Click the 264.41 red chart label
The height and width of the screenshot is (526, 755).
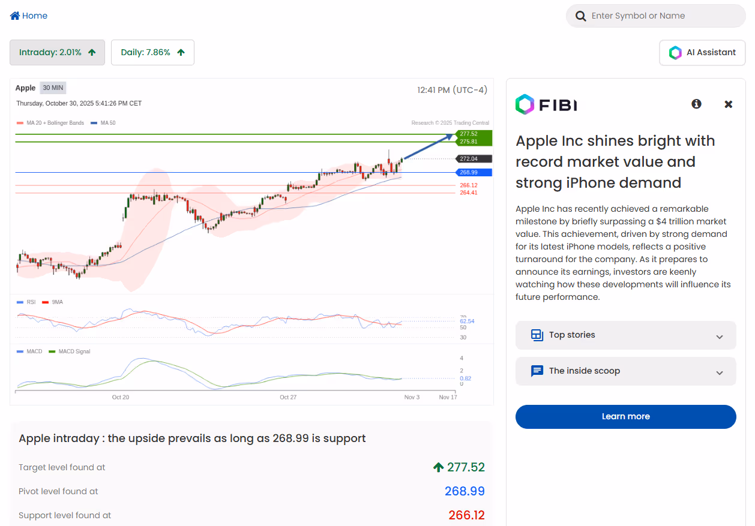469,193
